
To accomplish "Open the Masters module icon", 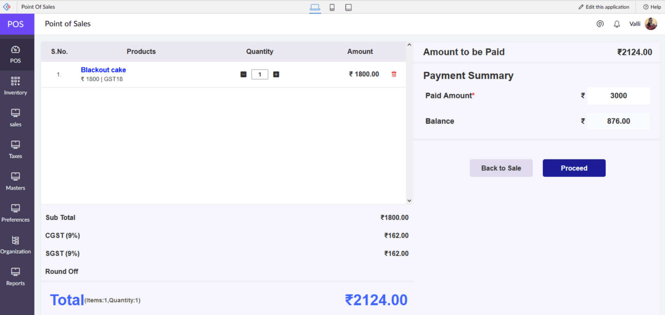I will pos(15,180).
